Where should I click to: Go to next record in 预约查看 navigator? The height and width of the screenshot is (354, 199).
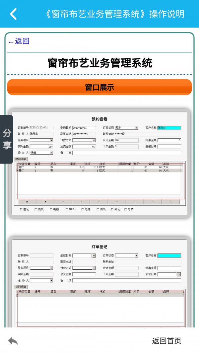[x=63, y=202]
